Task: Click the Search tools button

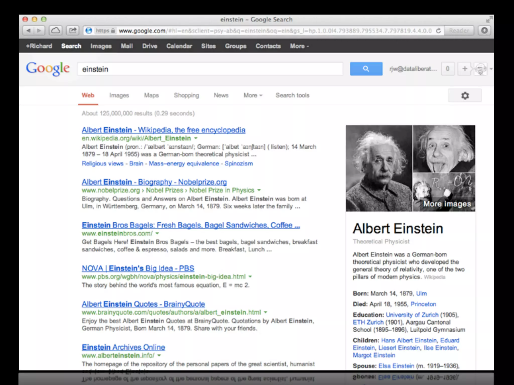Action: [x=292, y=95]
